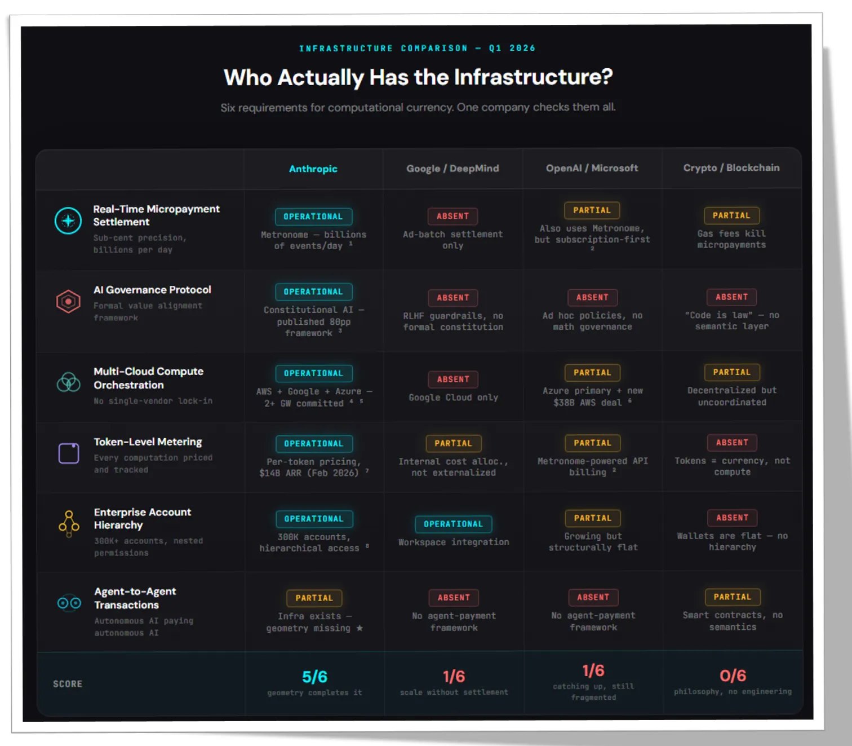
Task: Click the Real-Time Micropayment Settlement compass icon
Action: point(68,221)
